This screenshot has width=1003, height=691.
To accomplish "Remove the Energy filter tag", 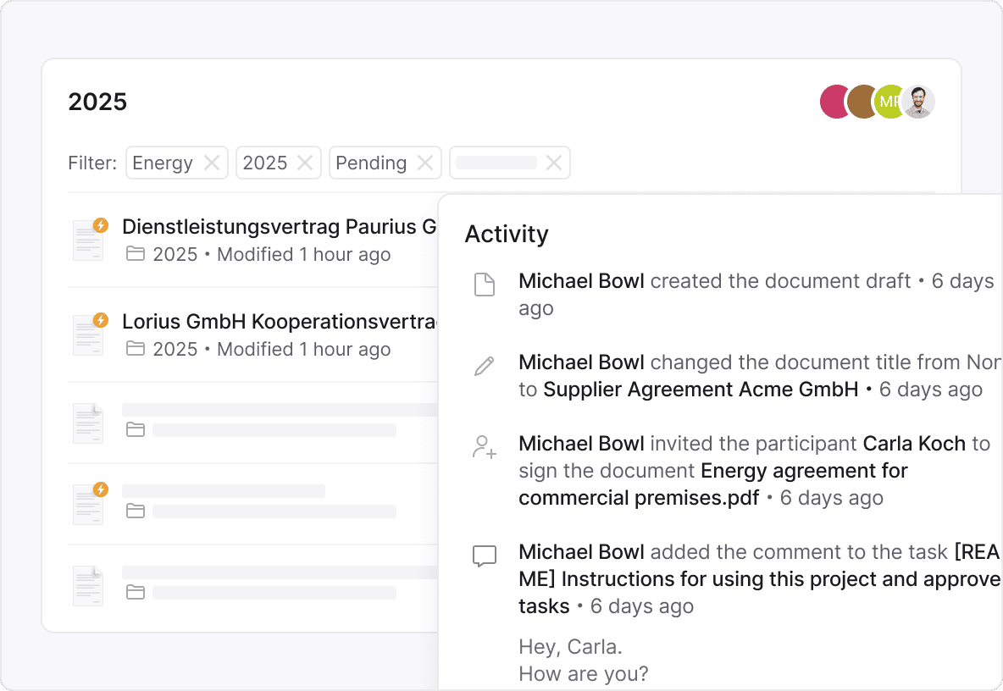I will tap(212, 163).
